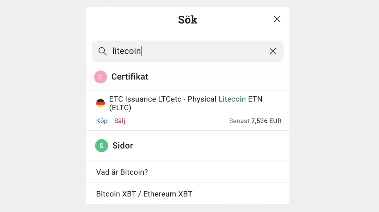Image resolution: width=379 pixels, height=212 pixels.
Task: Close the Sök search dialog
Action: coord(277,19)
